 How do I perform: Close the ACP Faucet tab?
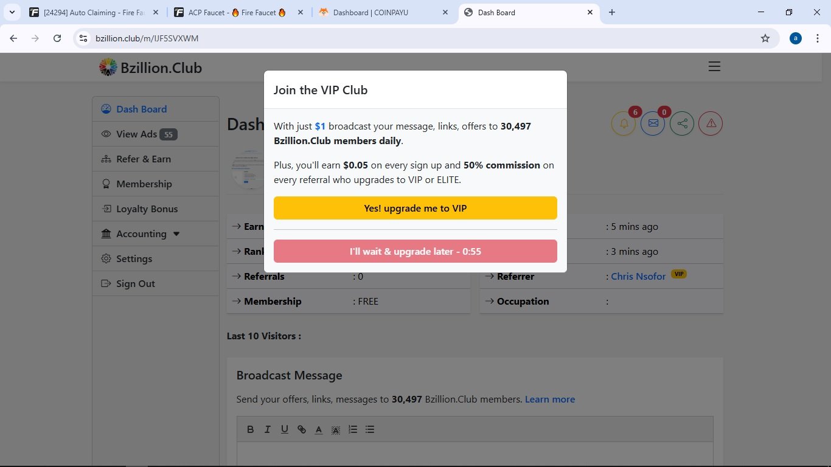pos(301,12)
